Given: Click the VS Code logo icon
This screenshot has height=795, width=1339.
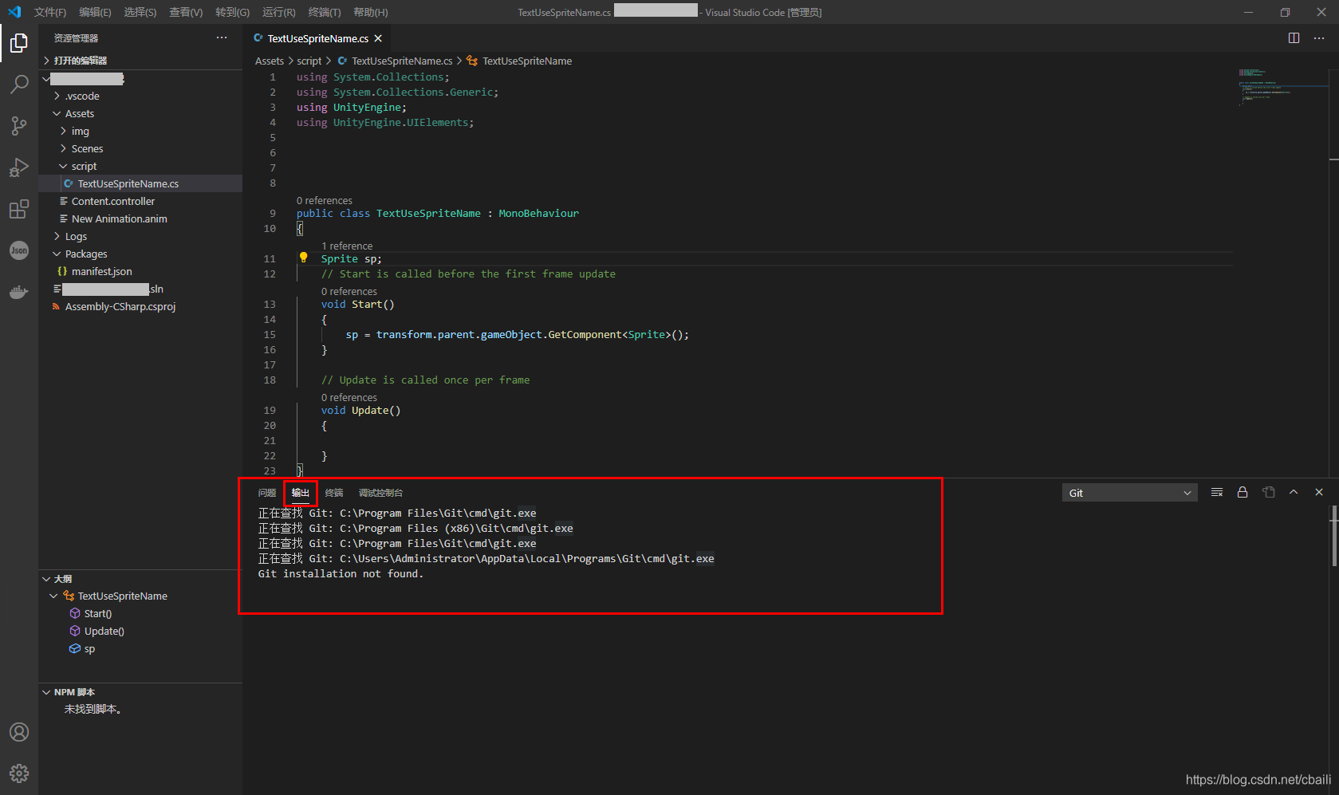Looking at the screenshot, I should click(x=14, y=12).
